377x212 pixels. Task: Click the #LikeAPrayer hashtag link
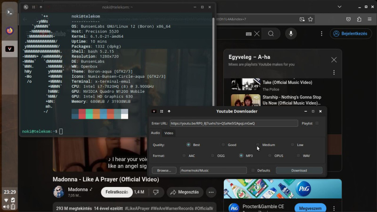pos(137,208)
